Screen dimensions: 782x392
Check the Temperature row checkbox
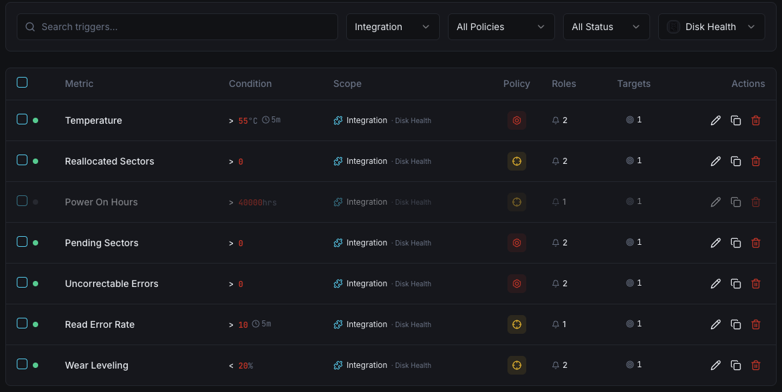[22, 120]
